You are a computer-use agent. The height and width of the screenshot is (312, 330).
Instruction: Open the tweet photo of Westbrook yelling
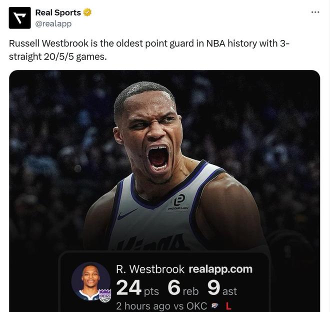pyautogui.click(x=164, y=160)
